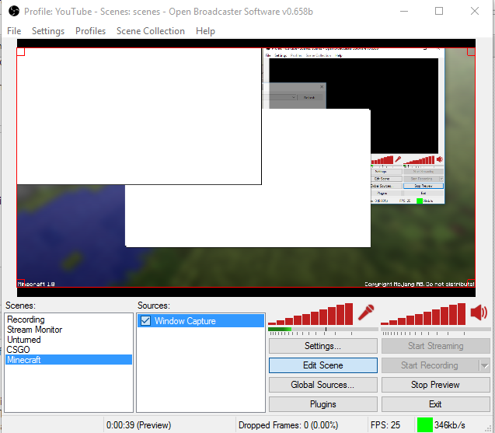Open the Scene Collection menu

pyautogui.click(x=151, y=31)
